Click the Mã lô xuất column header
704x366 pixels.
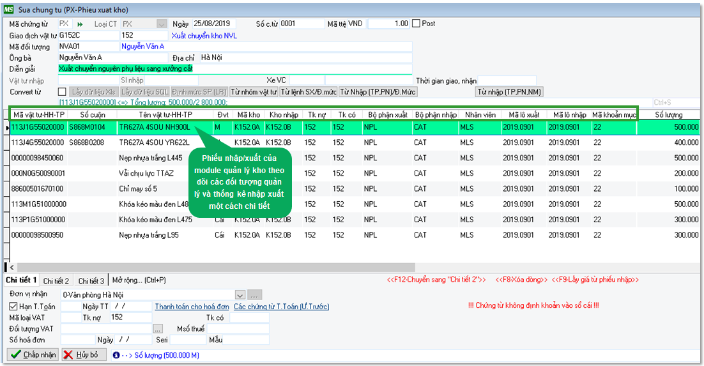click(x=524, y=114)
